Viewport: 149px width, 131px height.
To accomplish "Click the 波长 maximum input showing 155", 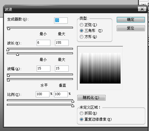I will pos(62,43).
